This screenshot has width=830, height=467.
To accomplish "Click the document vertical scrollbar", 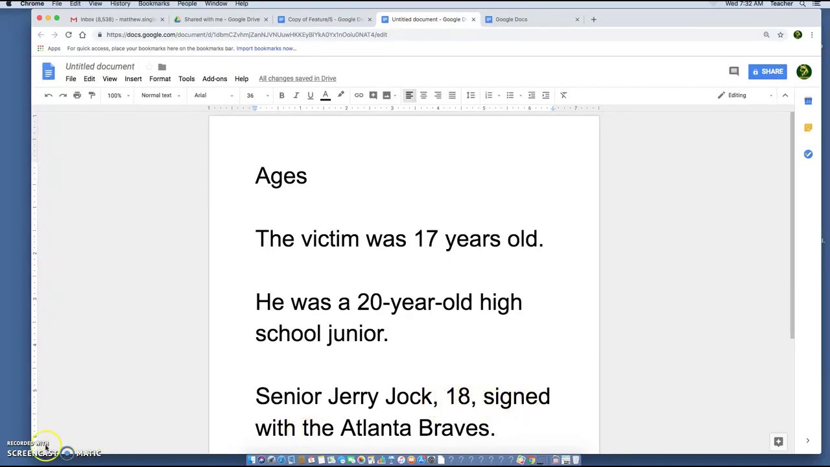I will [x=792, y=225].
